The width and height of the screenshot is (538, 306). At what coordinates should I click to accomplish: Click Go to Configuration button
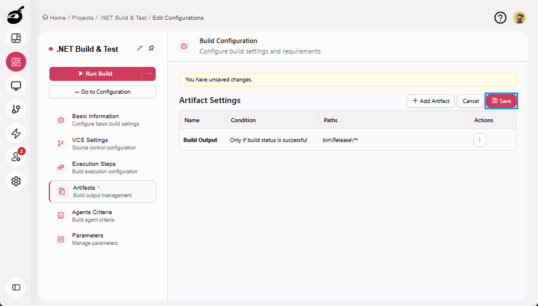[103, 92]
